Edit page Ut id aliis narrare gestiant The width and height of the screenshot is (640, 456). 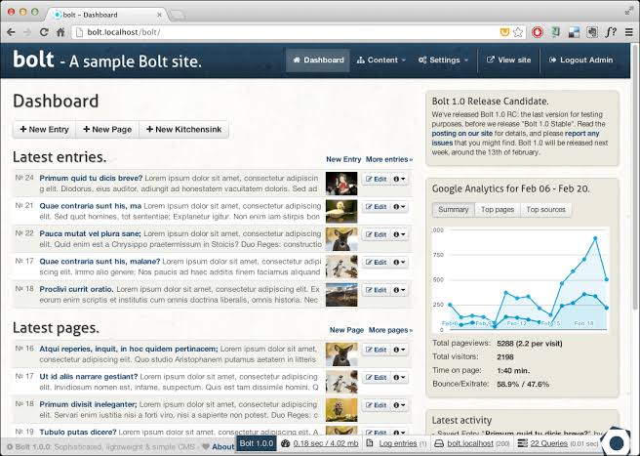click(x=376, y=378)
